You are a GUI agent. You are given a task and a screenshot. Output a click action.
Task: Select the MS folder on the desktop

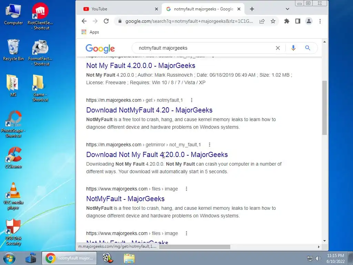13,86
